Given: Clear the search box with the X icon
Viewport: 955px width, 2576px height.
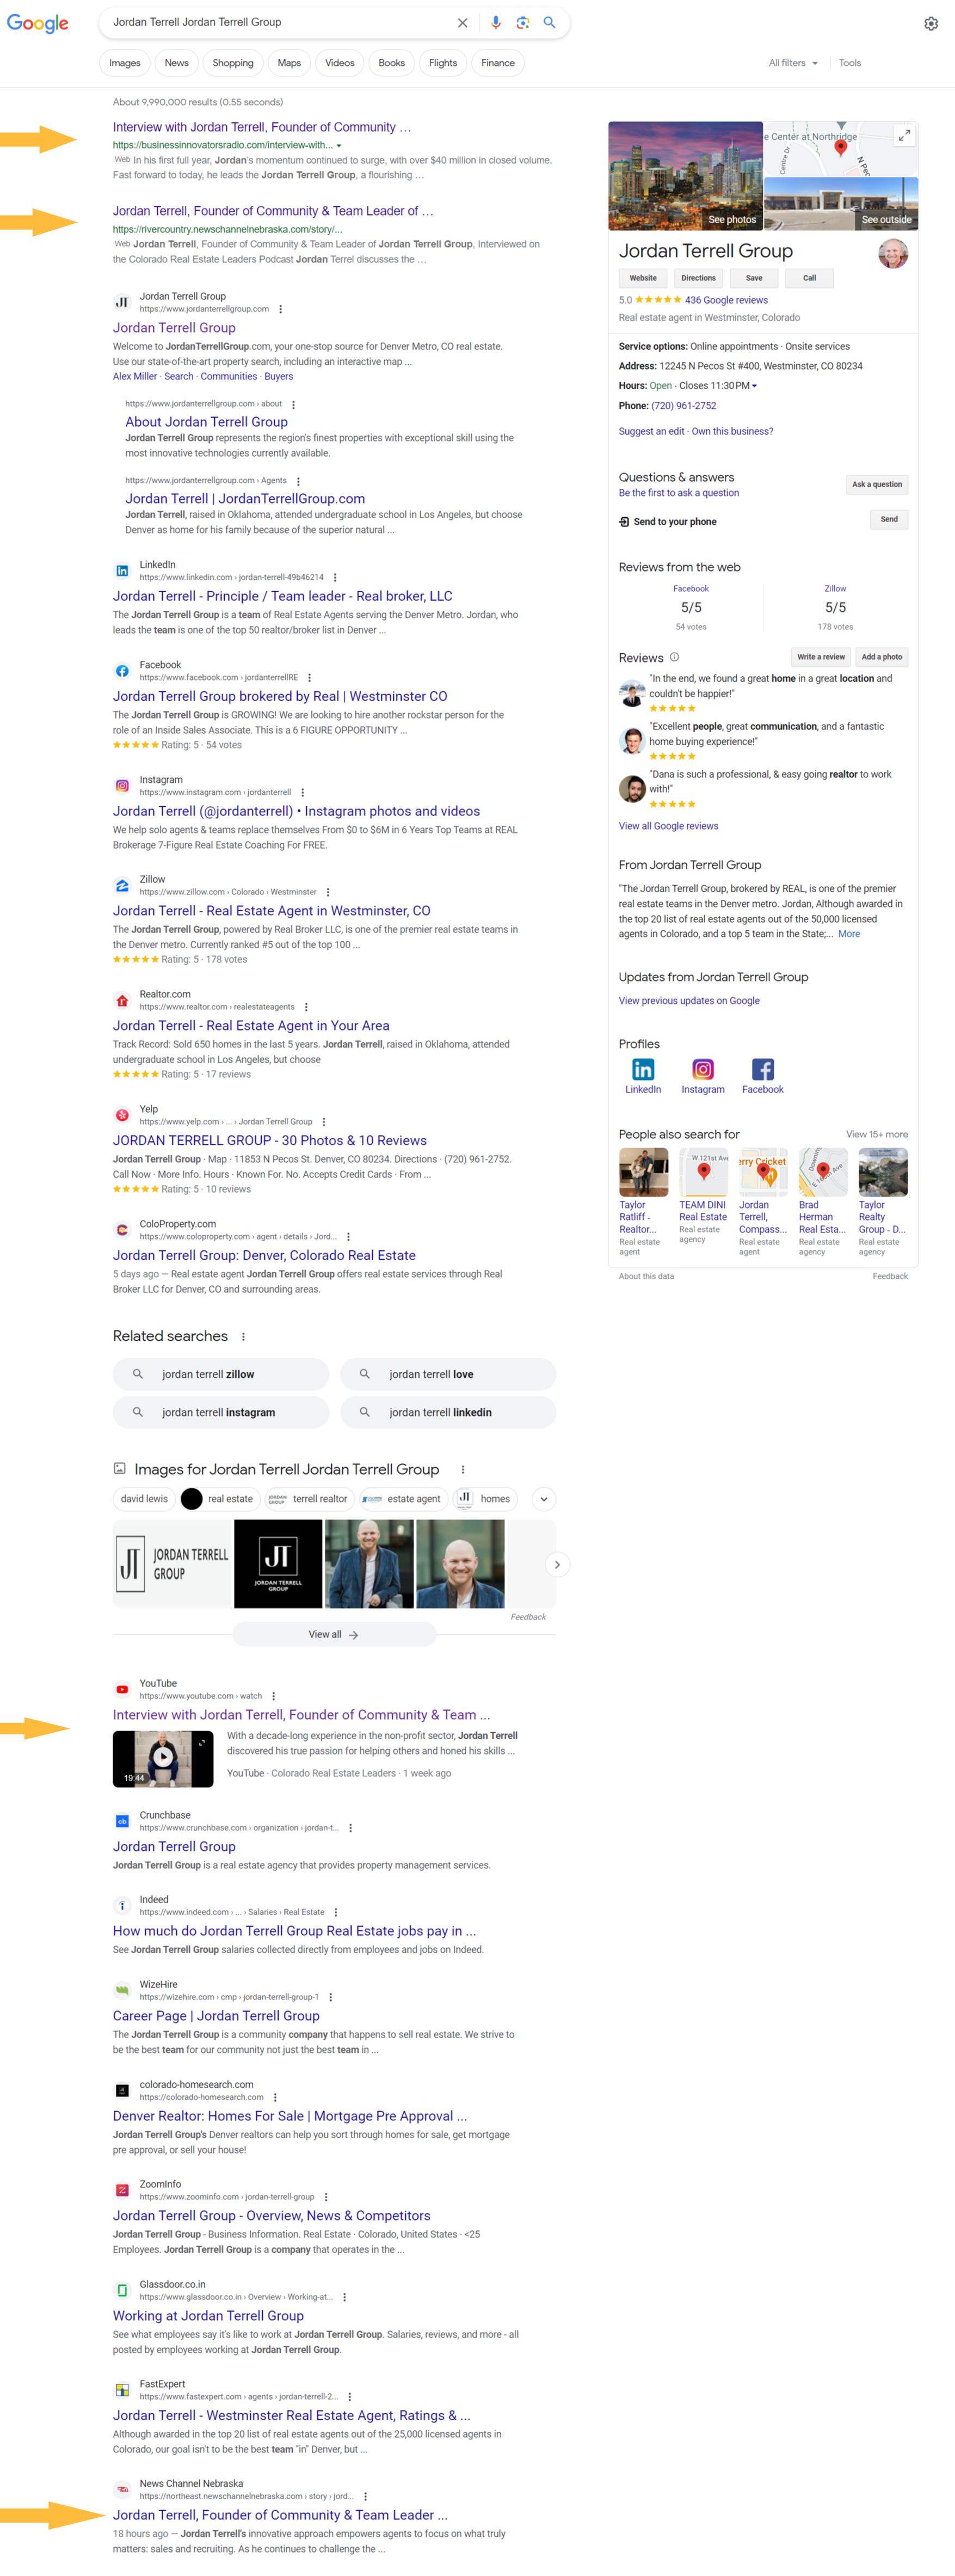Looking at the screenshot, I should click(462, 23).
